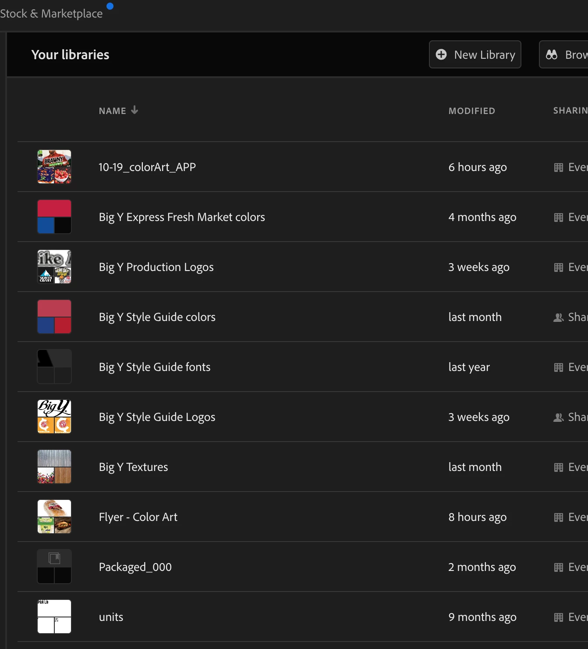Open Big Y Style Guide Logos thumbnail
588x649 pixels.
(54, 417)
